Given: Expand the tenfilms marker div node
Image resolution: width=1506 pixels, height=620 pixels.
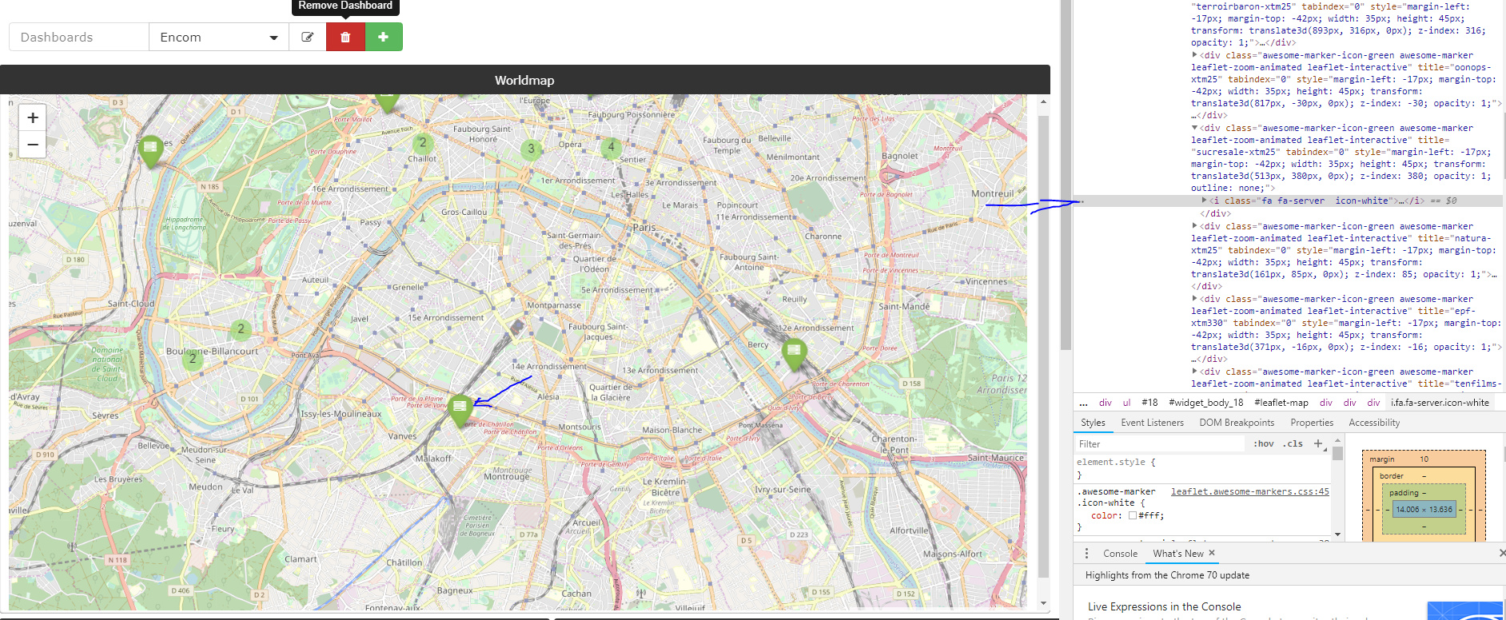Looking at the screenshot, I should 1195,372.
